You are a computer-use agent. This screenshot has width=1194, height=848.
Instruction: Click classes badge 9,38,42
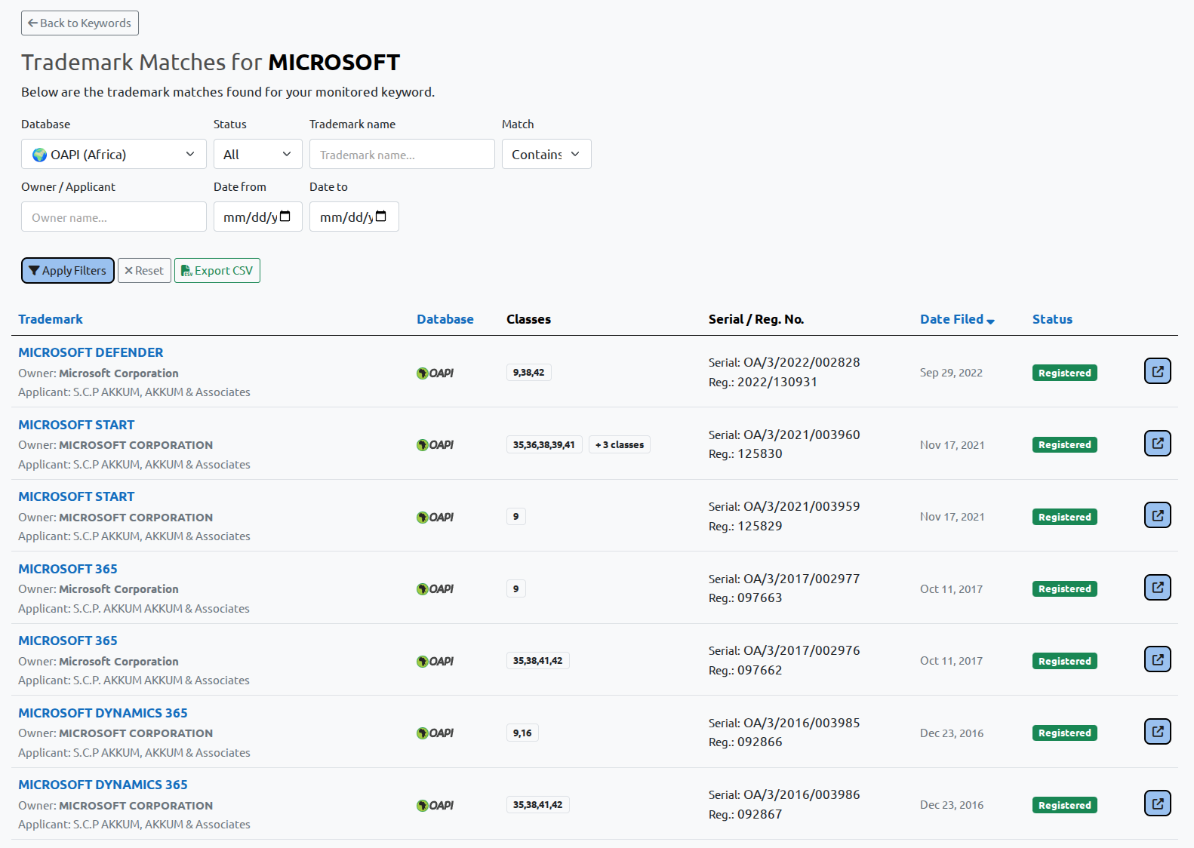(528, 373)
